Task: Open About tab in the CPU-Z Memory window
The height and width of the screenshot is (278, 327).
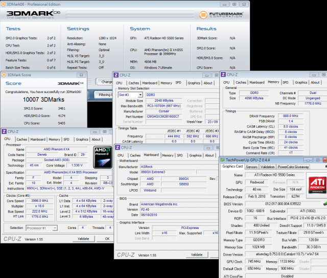Action: pyautogui.click(x=315, y=83)
